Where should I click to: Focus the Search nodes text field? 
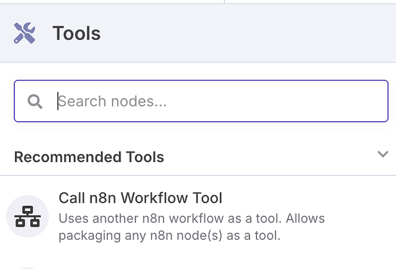click(x=201, y=101)
